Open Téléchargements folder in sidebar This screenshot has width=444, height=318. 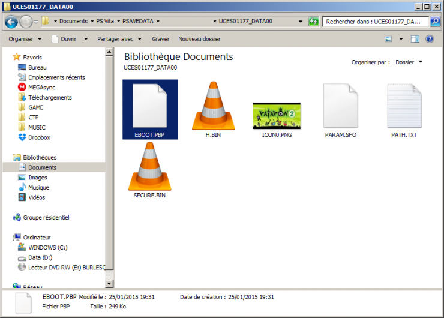tap(45, 97)
